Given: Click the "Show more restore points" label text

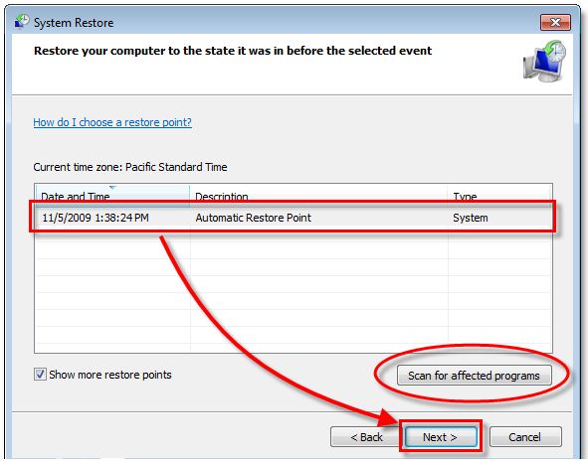Looking at the screenshot, I should point(110,375).
